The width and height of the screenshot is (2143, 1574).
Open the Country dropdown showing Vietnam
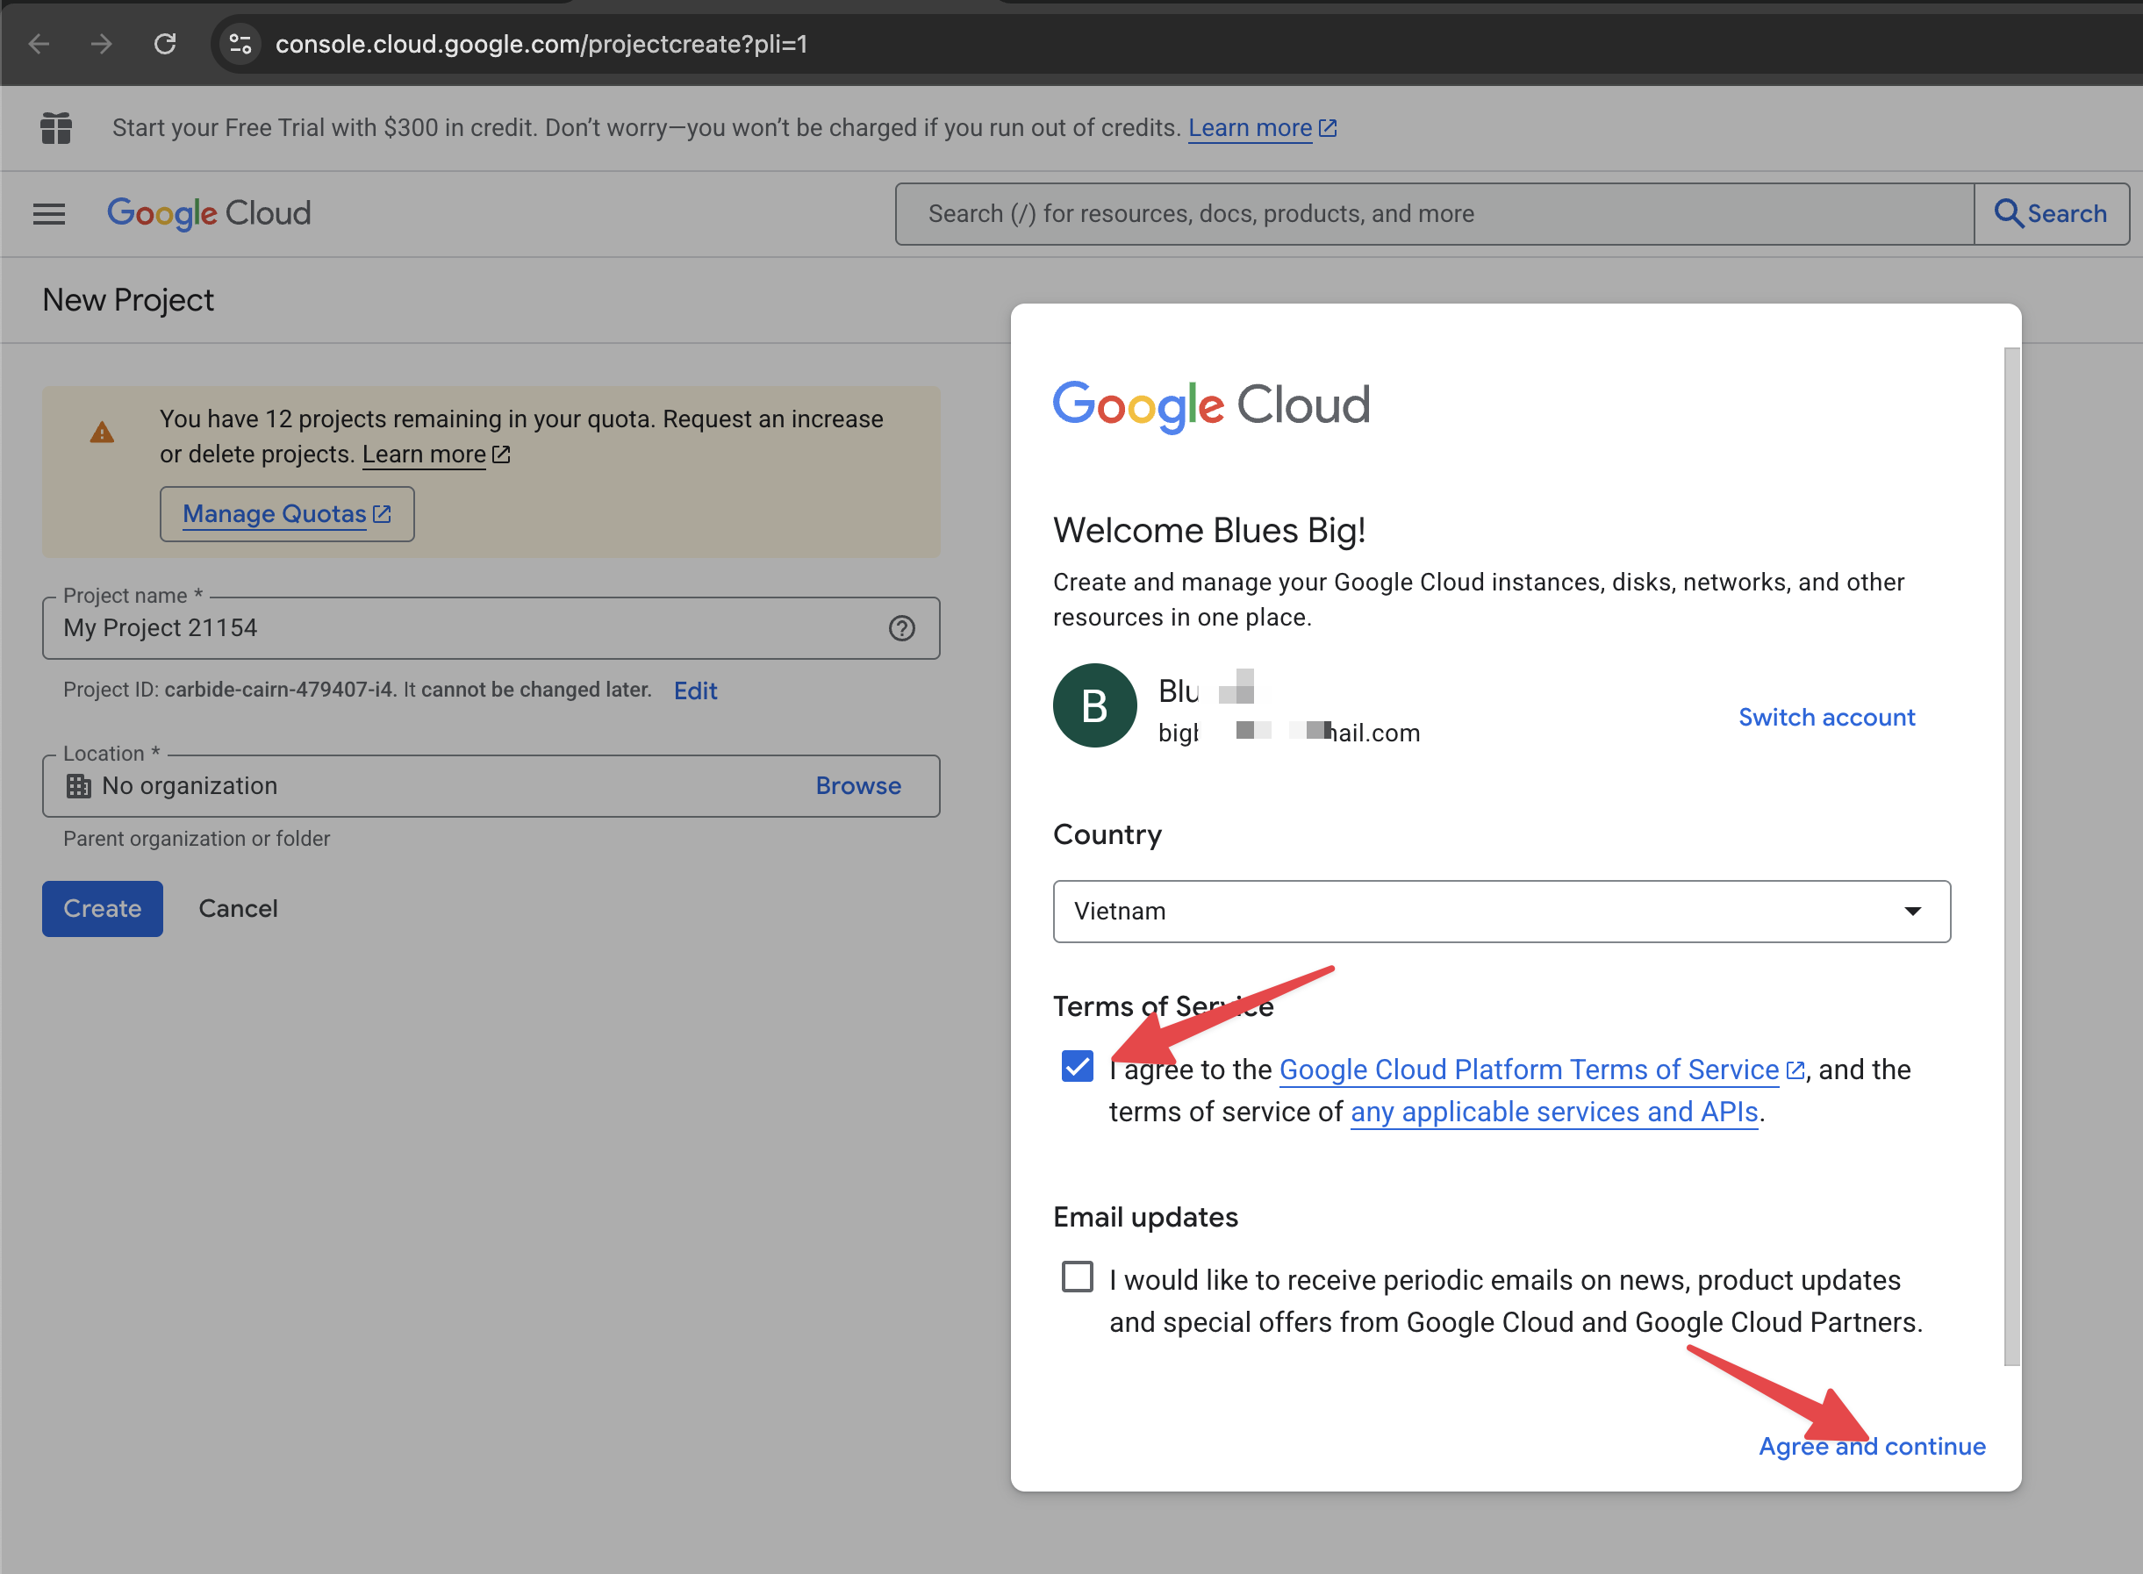click(x=1501, y=912)
